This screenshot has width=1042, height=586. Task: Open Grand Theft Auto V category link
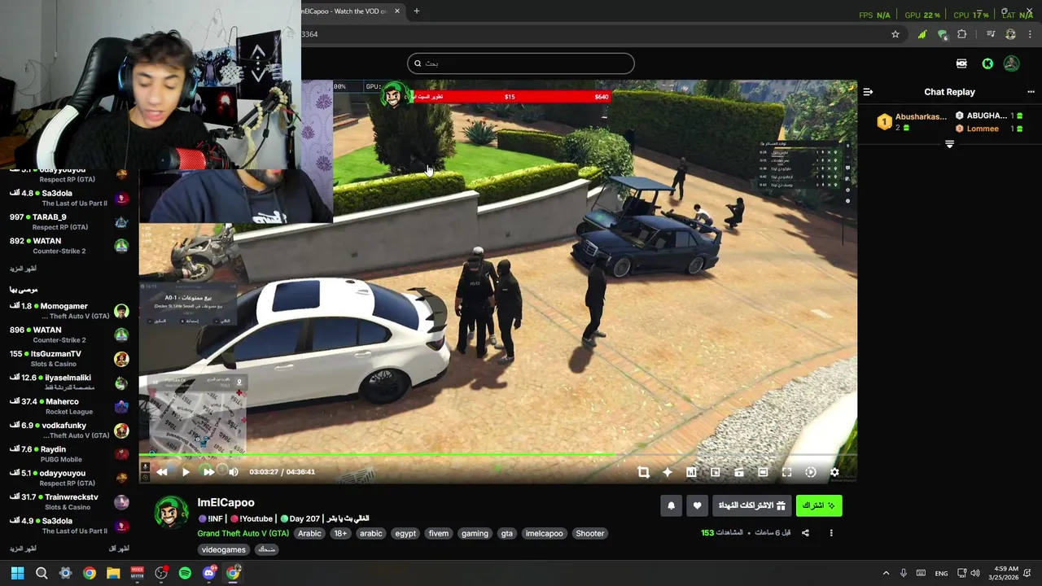[x=243, y=534]
